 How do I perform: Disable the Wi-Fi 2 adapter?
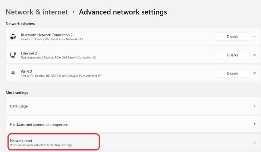[x=233, y=73]
